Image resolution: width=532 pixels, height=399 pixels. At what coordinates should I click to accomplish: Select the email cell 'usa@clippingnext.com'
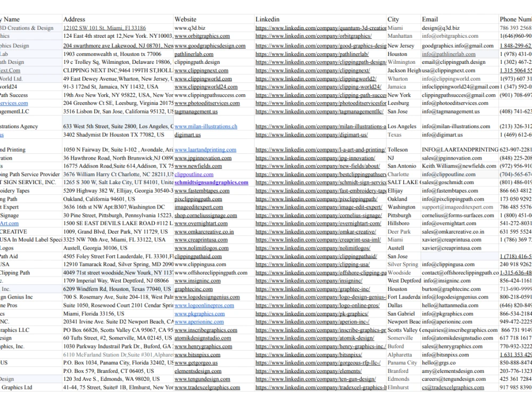point(460,71)
